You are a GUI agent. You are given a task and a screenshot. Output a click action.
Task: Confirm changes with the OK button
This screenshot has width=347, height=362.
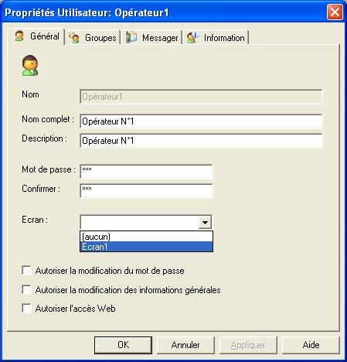pos(123,345)
